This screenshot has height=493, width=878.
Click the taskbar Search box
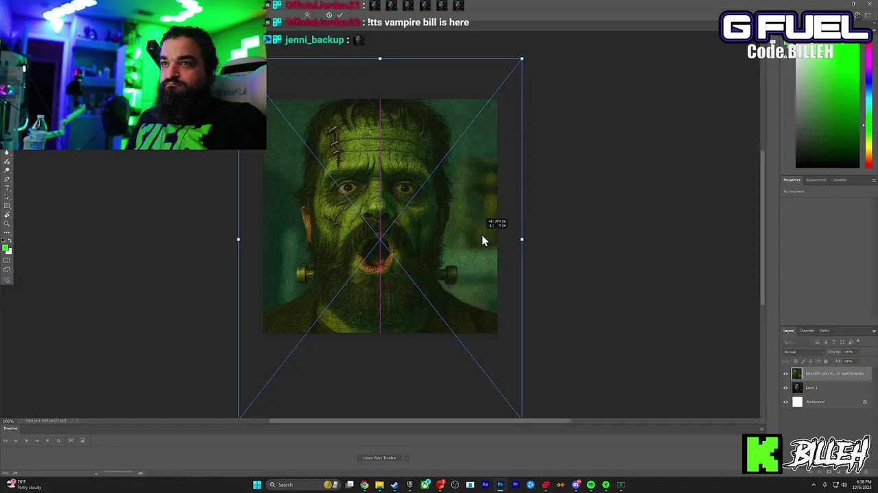click(303, 485)
